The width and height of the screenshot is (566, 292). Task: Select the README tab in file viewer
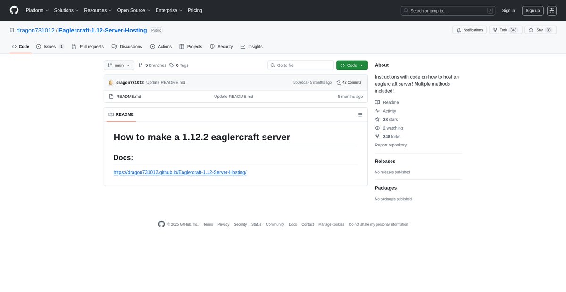[121, 114]
